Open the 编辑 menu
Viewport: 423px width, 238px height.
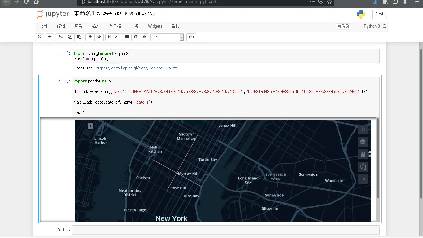[61, 26]
